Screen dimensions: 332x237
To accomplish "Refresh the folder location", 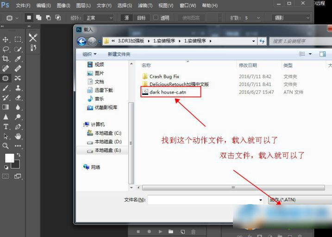I will click(x=262, y=41).
